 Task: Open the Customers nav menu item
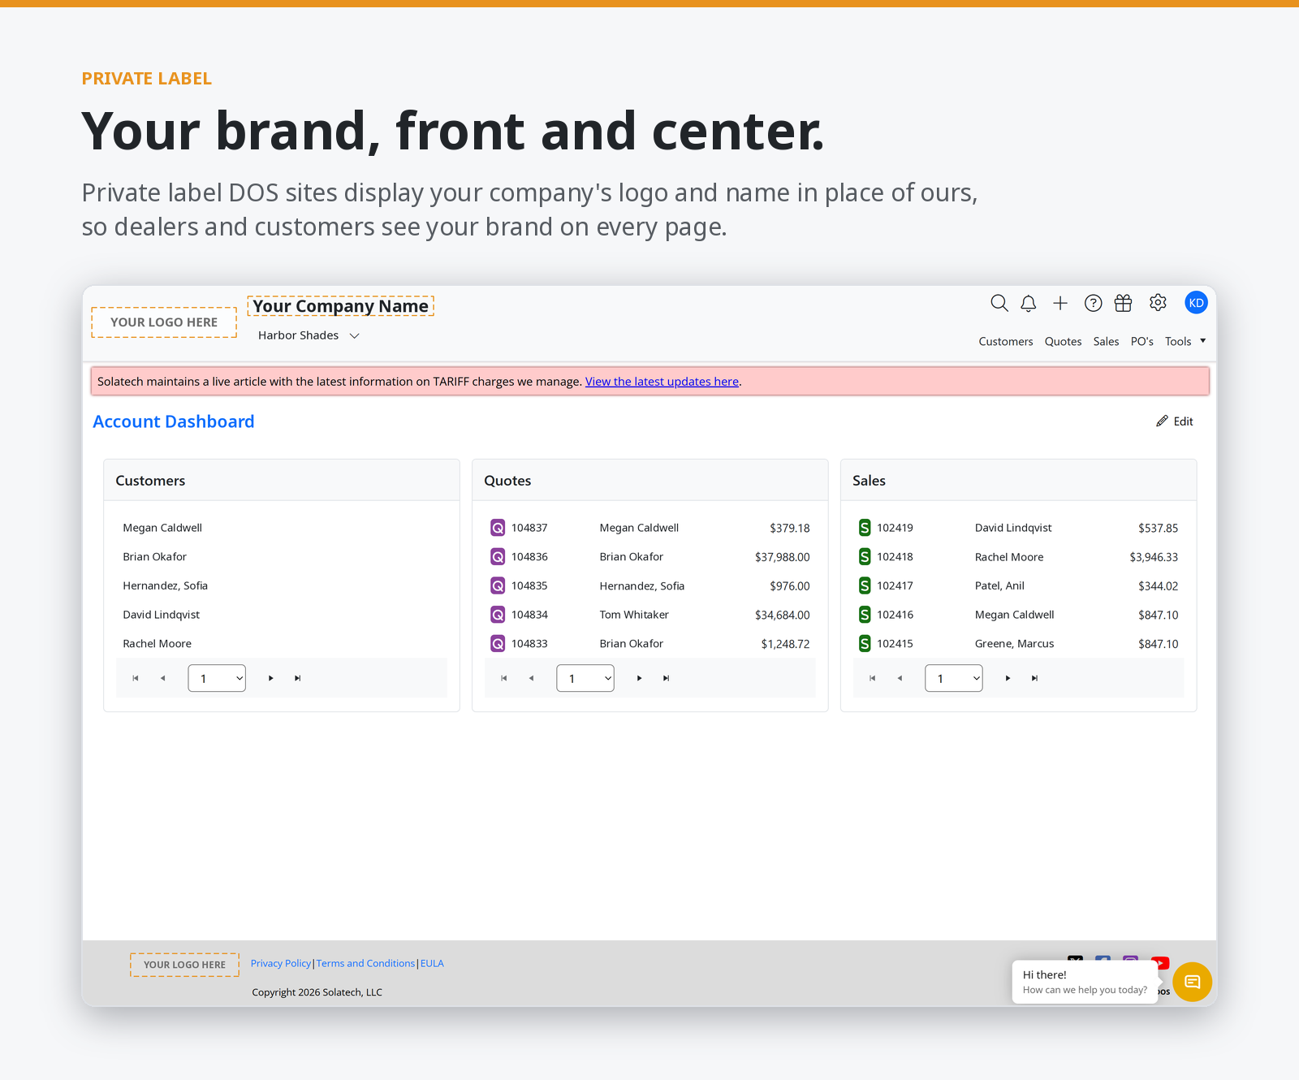pyautogui.click(x=1006, y=342)
